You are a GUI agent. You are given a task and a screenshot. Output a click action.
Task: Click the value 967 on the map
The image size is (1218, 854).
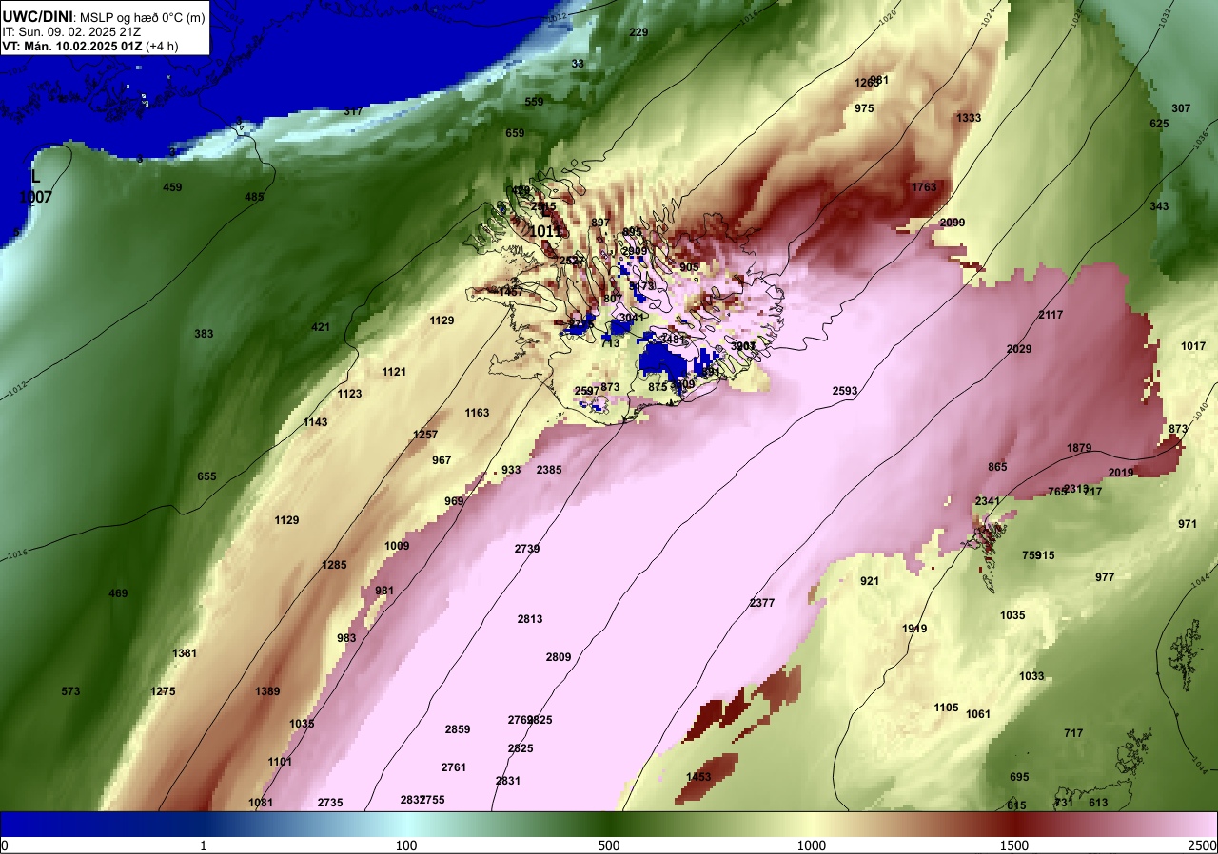[x=442, y=460]
